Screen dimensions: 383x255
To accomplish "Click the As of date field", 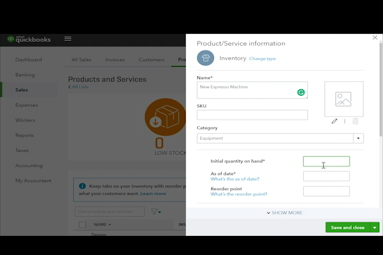I will [x=326, y=176].
